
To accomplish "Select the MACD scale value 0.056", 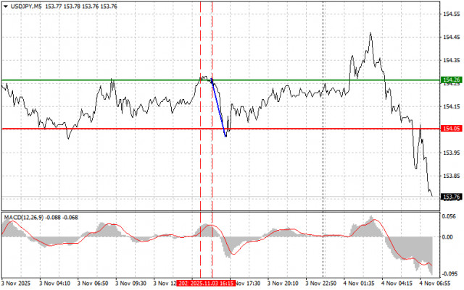I will coord(449,216).
